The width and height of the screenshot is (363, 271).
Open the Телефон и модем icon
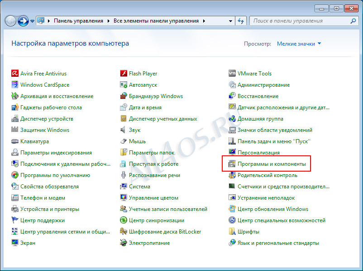pyautogui.click(x=15, y=198)
